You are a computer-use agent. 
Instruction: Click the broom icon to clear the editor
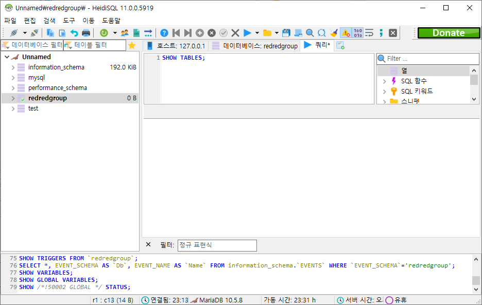[334, 33]
